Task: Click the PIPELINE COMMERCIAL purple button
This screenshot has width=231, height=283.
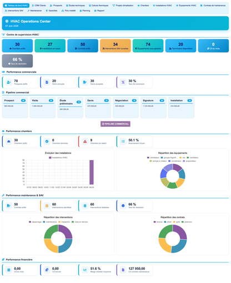Action: (115, 124)
